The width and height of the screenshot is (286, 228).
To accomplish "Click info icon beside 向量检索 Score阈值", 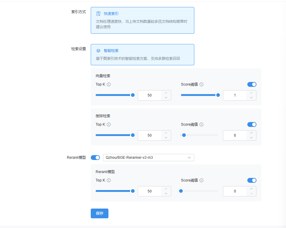I will pyautogui.click(x=201, y=84).
